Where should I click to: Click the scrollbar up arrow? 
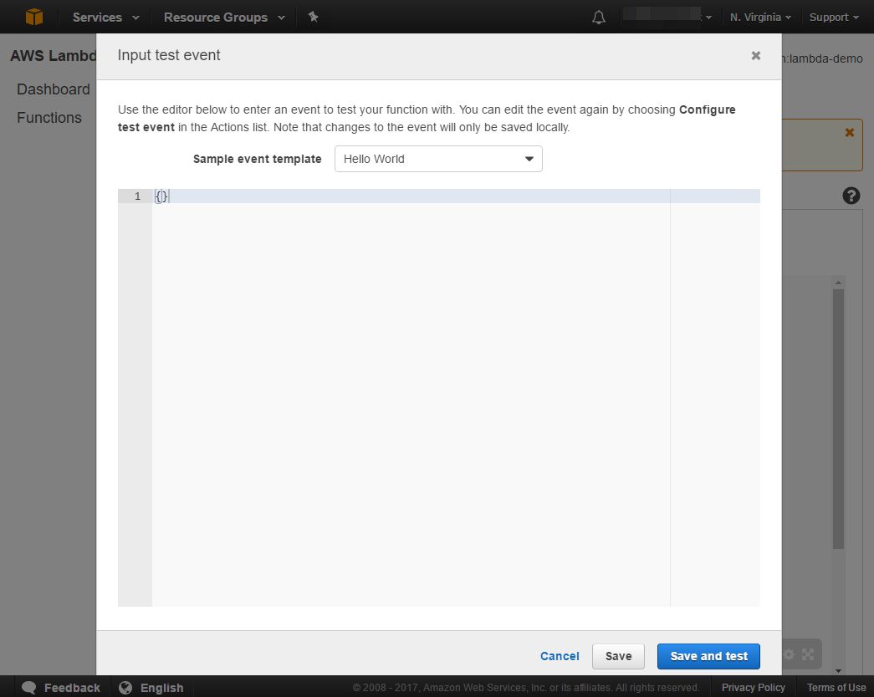point(838,282)
